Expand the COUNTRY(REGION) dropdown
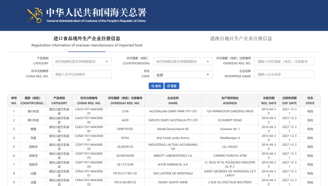The image size is (328, 186). pyautogui.click(x=183, y=61)
